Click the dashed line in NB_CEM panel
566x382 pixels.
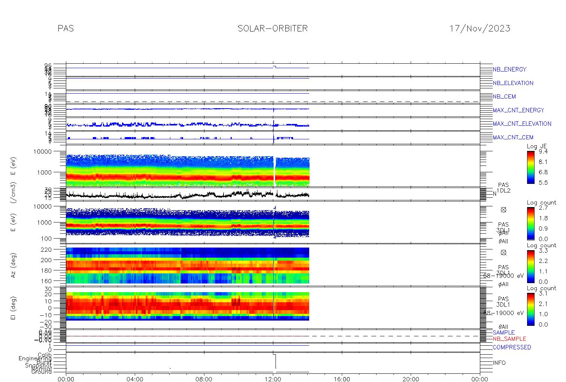(x=273, y=101)
